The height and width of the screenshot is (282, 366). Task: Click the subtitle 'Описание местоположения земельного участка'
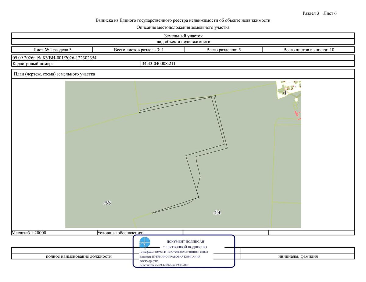[183, 27]
